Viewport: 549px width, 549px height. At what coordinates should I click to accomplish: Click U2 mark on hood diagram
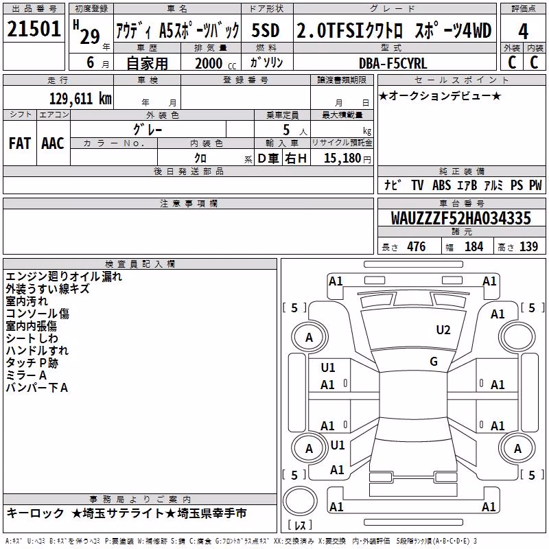443,330
